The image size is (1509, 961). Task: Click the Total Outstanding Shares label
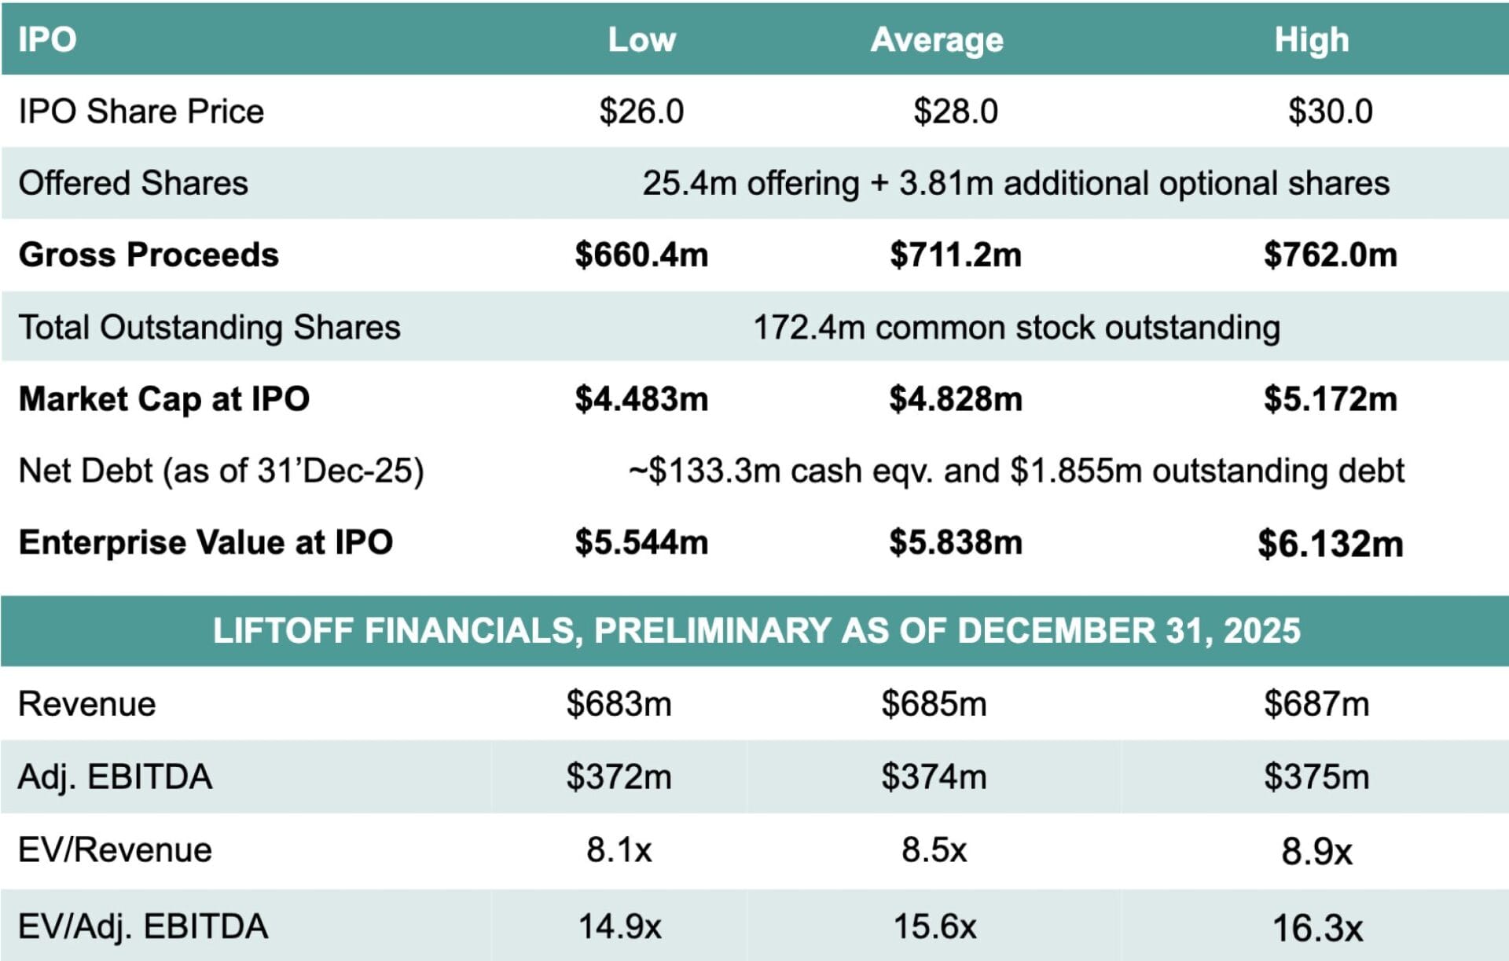click(209, 327)
